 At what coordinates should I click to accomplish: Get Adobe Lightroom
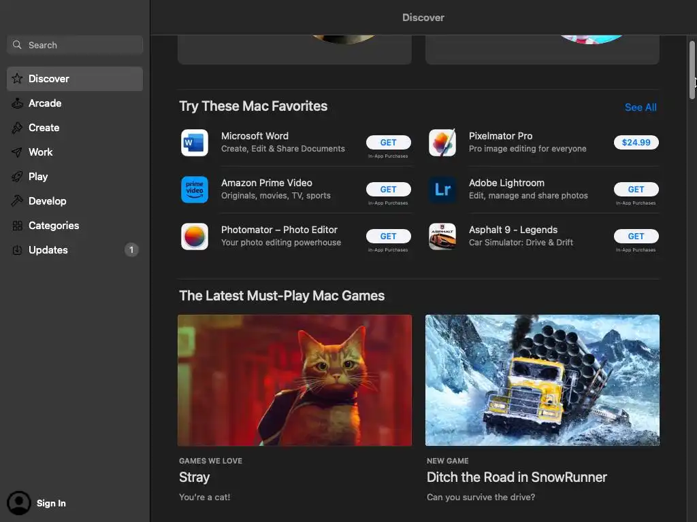[636, 190]
